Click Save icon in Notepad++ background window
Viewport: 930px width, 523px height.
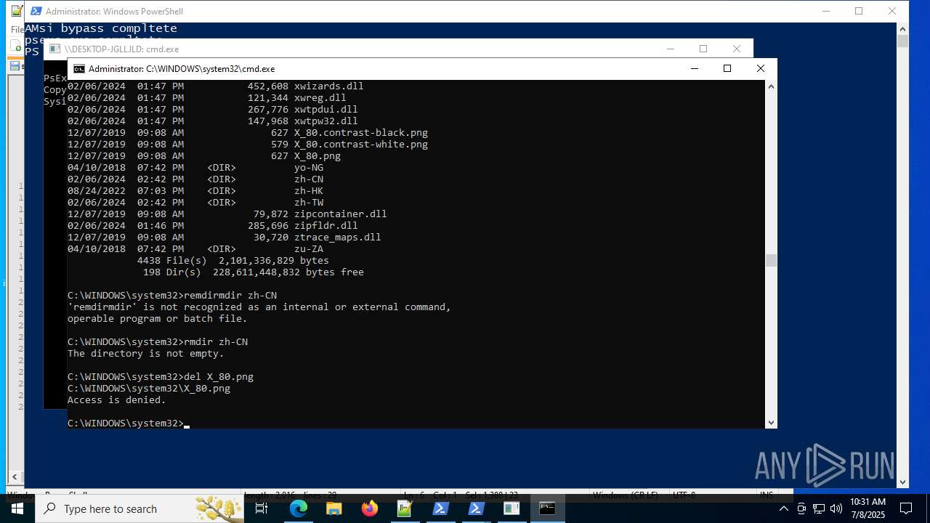point(15,66)
